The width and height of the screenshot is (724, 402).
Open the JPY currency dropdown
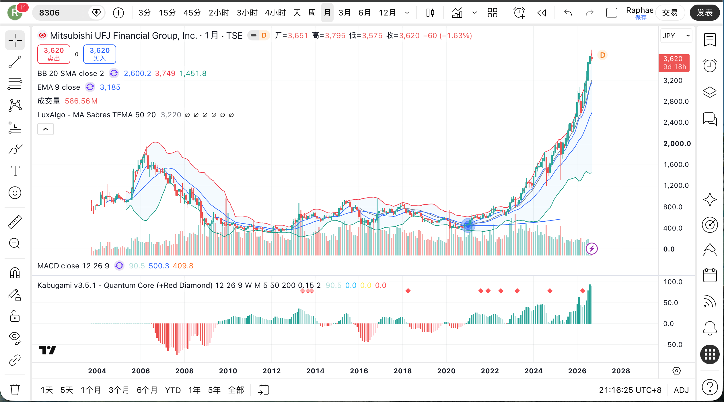pos(676,36)
